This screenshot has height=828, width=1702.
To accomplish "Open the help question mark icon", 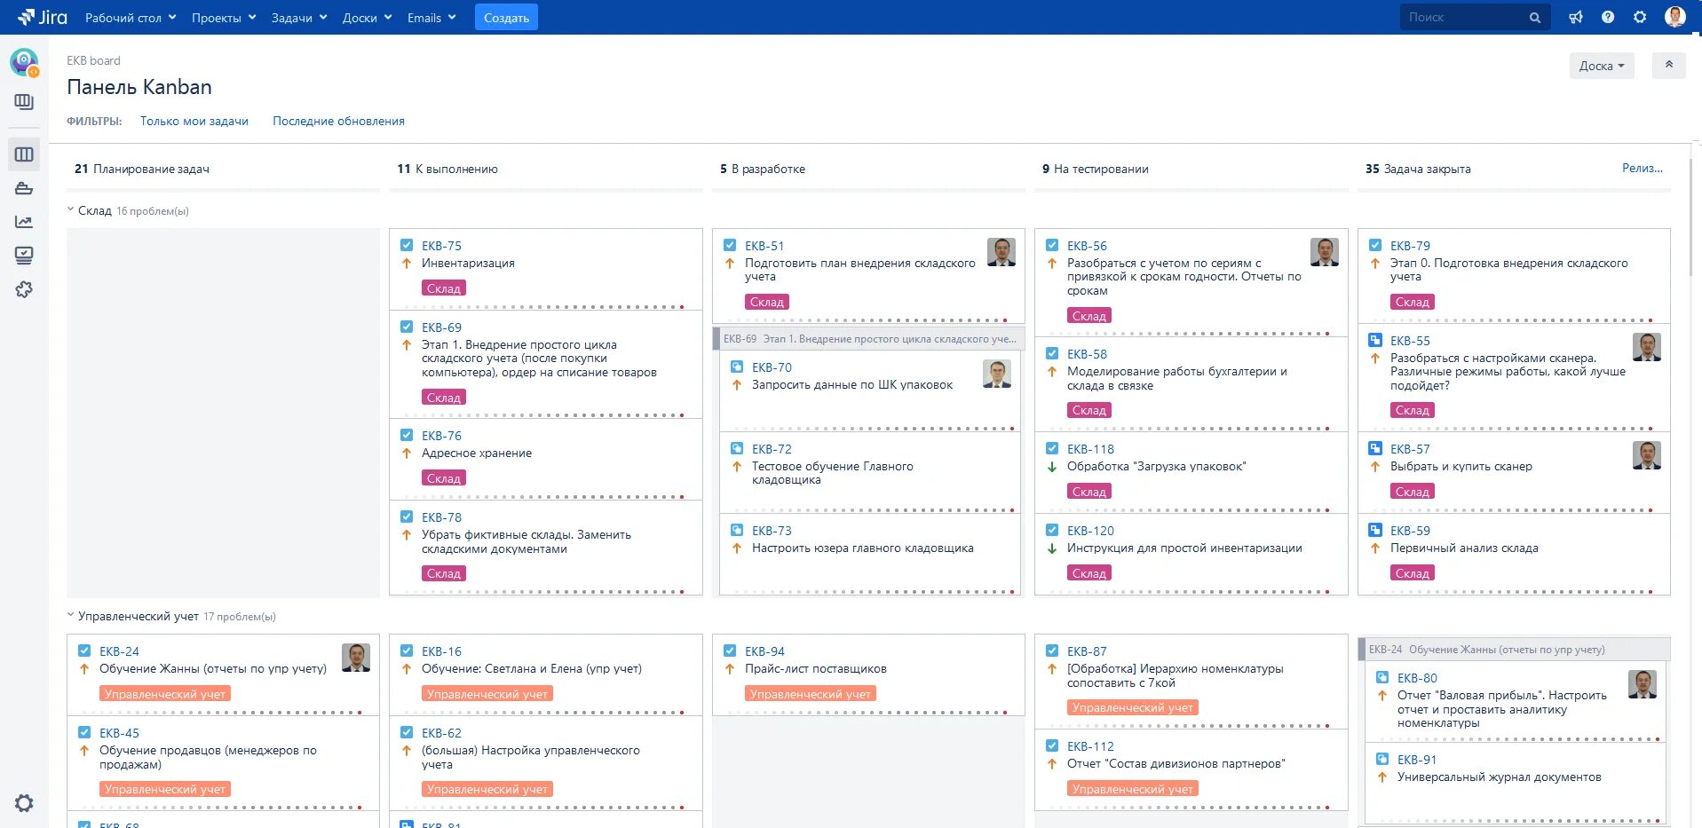I will 1608,17.
